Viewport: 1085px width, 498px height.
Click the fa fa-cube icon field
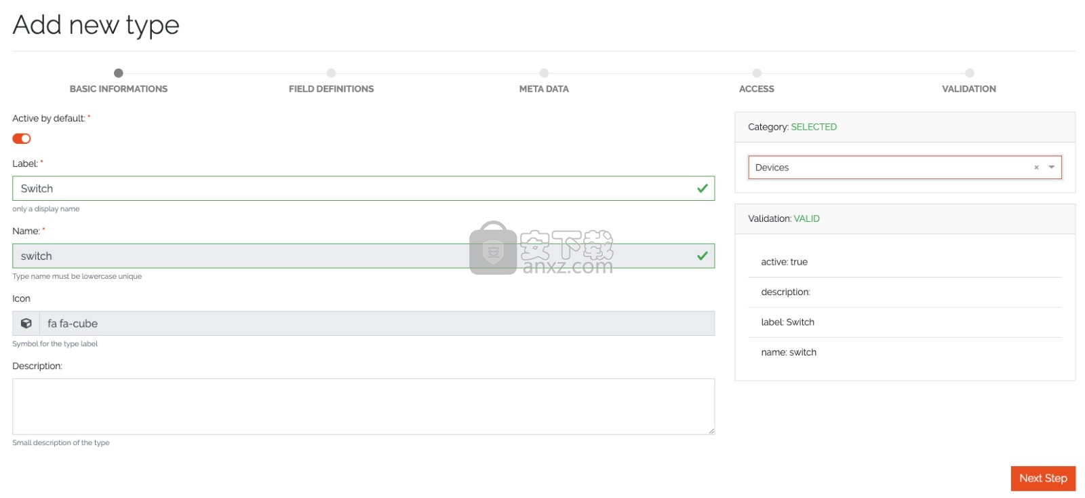coord(377,324)
